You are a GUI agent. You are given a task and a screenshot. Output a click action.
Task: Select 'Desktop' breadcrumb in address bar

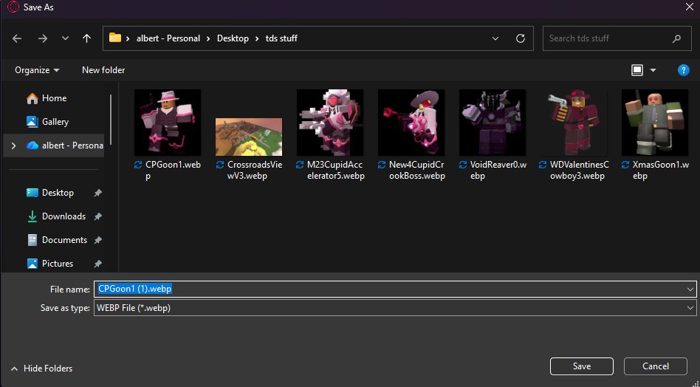point(233,38)
